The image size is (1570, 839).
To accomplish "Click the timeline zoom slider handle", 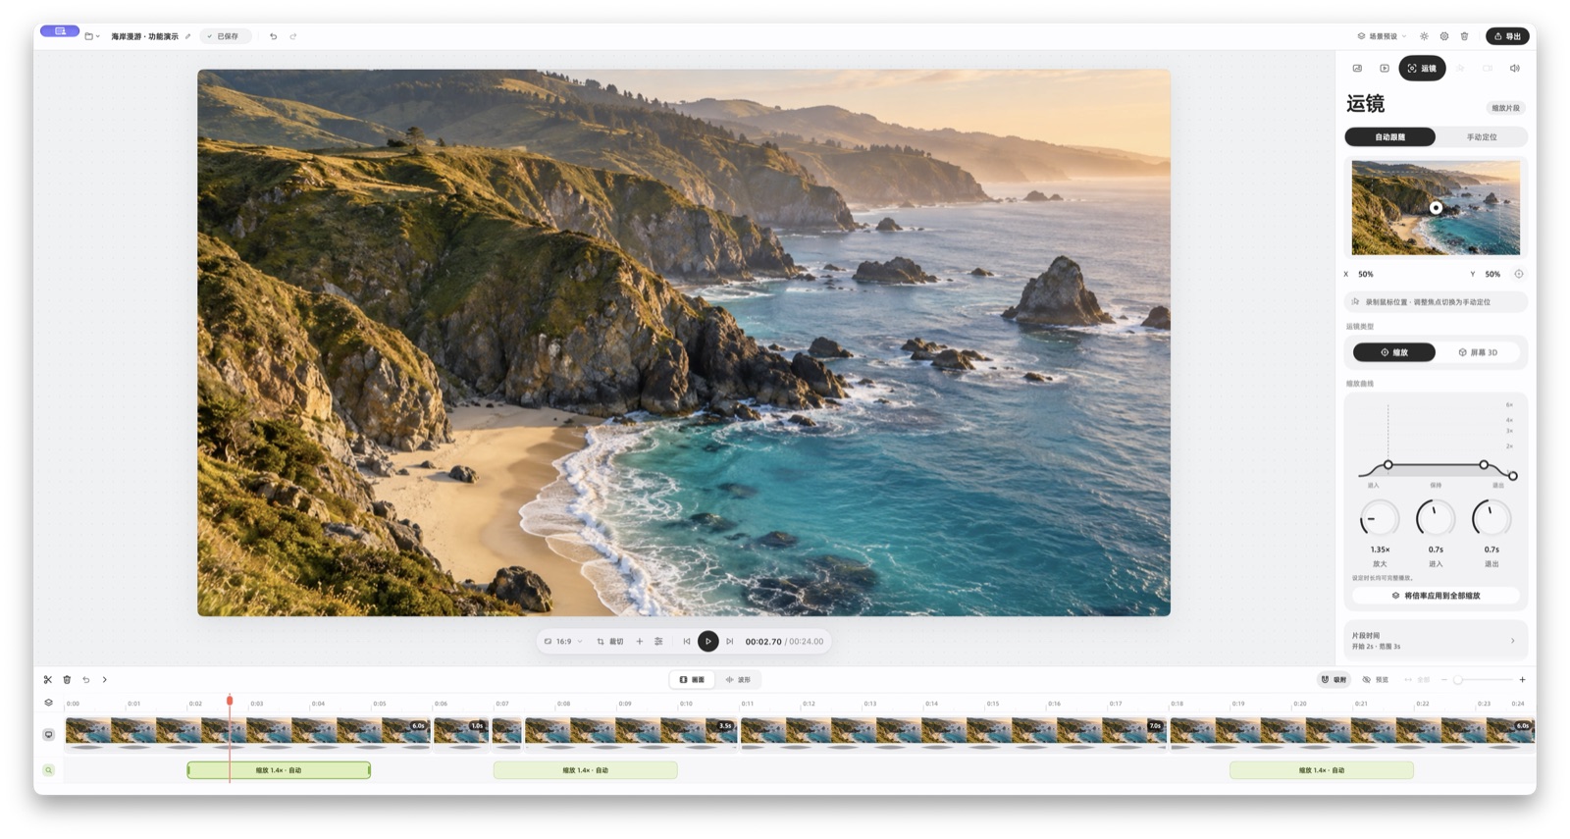I will click(x=1458, y=679).
